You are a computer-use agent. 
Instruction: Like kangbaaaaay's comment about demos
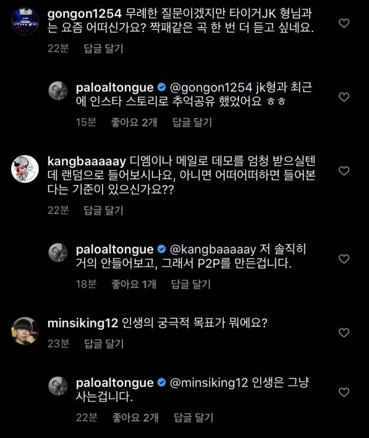[x=344, y=171]
